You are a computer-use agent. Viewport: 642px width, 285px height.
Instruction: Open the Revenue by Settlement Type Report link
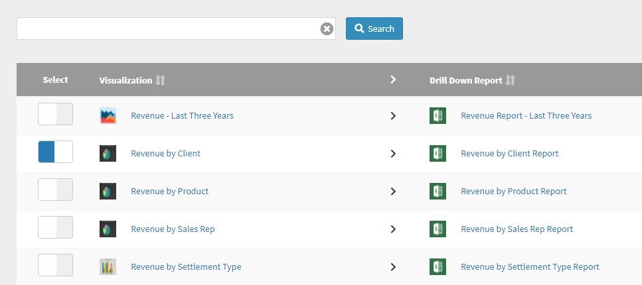click(530, 266)
